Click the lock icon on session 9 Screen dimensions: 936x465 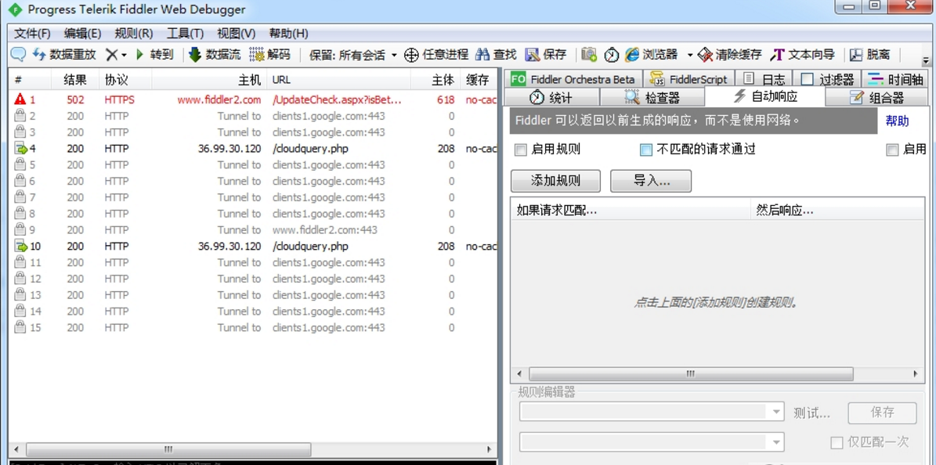point(20,230)
